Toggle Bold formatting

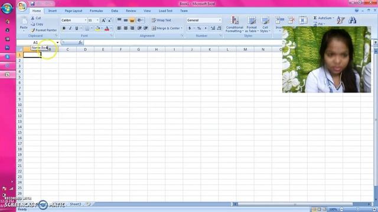coord(64,28)
